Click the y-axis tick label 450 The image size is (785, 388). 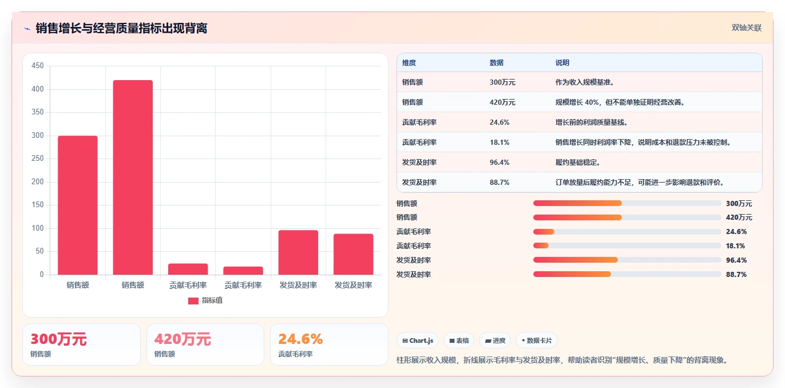tap(38, 66)
